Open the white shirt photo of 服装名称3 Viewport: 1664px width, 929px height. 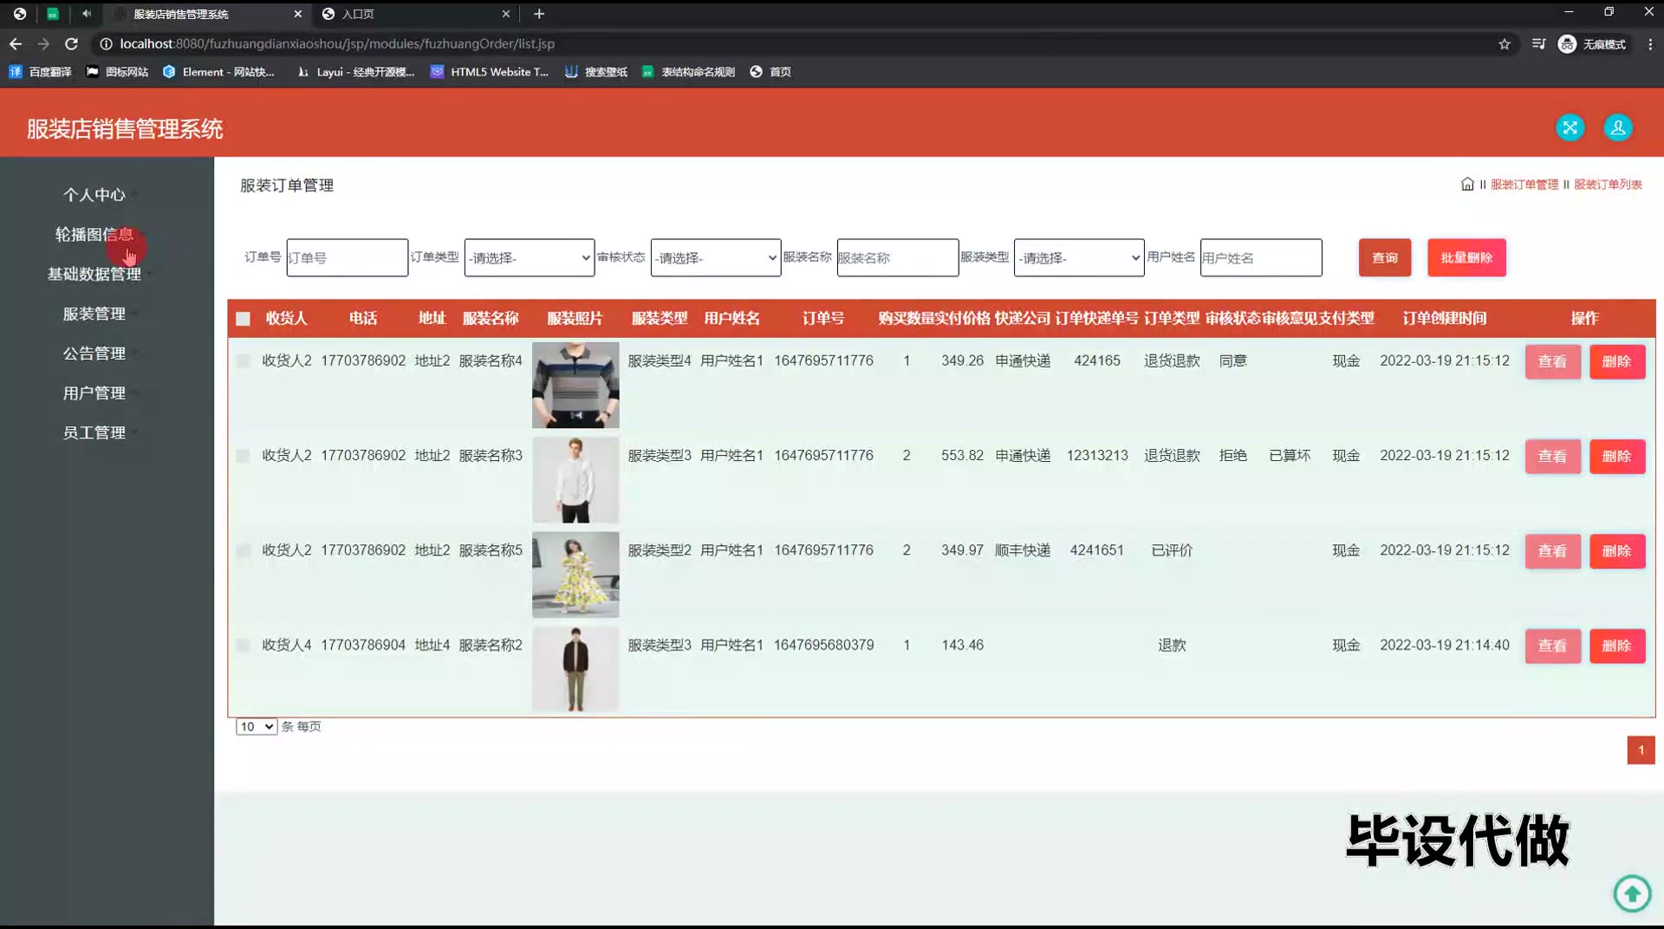[575, 479]
